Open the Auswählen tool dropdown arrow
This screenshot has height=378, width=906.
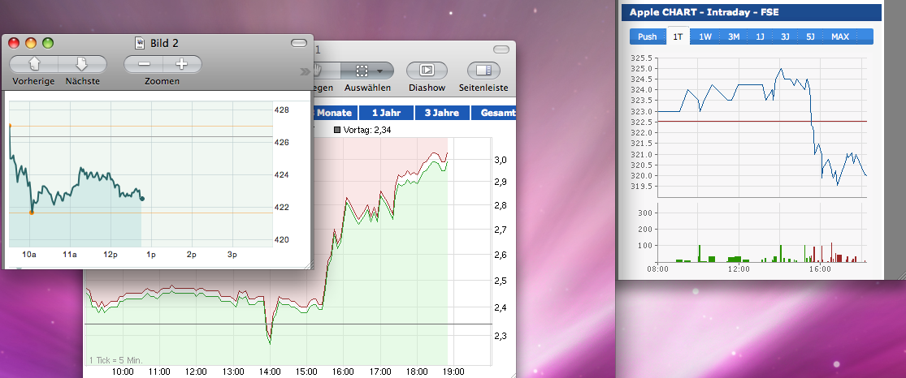click(379, 71)
